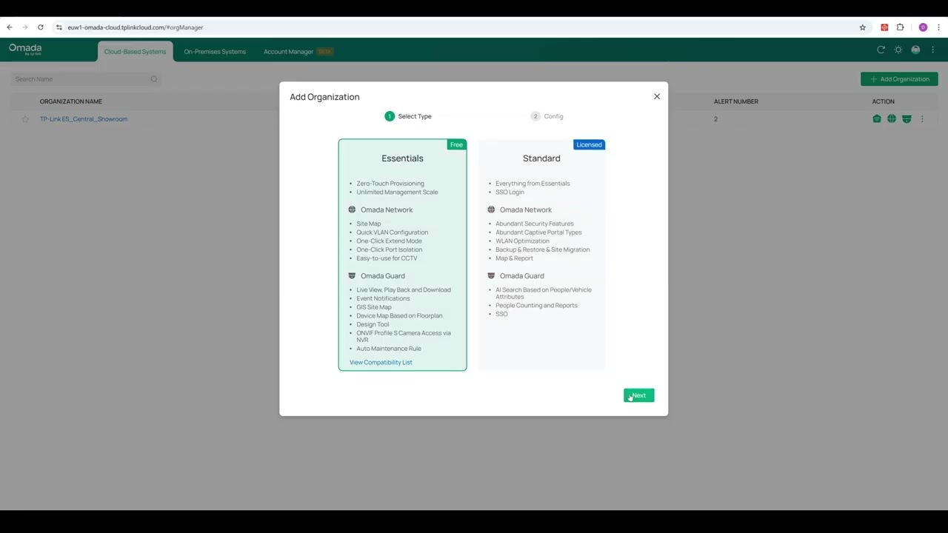Click the Next button
948x533 pixels.
tap(639, 395)
